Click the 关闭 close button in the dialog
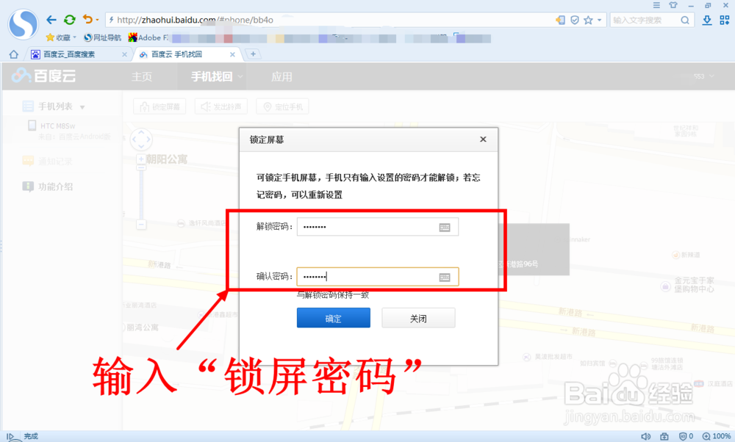Viewport: 735px width, 442px height. coord(418,317)
